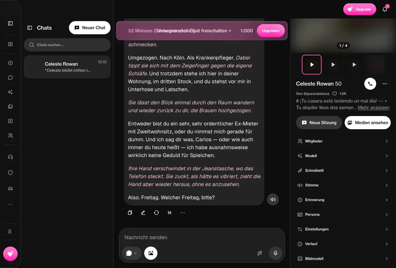Edit the message with the pencil icon
Screen dimensions: 396x268
click(143, 213)
